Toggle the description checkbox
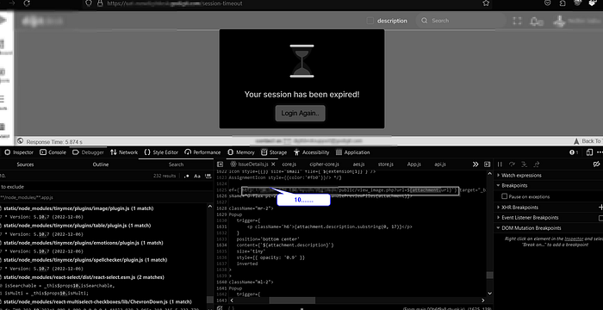Image resolution: width=603 pixels, height=310 pixels. click(370, 21)
